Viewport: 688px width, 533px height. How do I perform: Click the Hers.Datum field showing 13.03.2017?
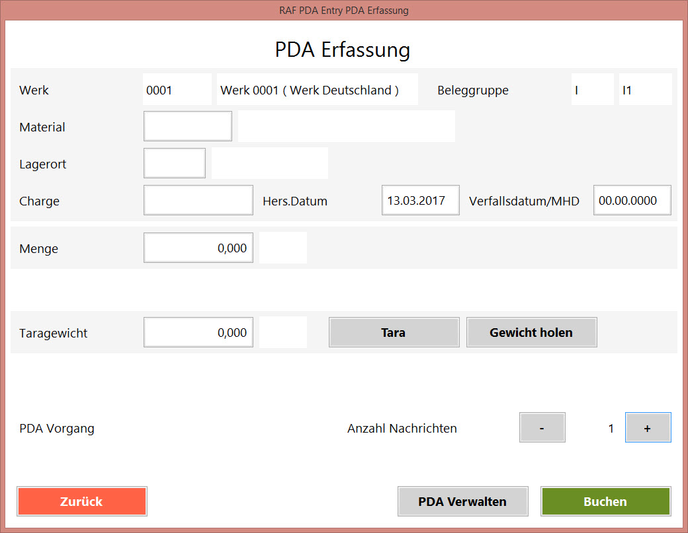tap(420, 200)
